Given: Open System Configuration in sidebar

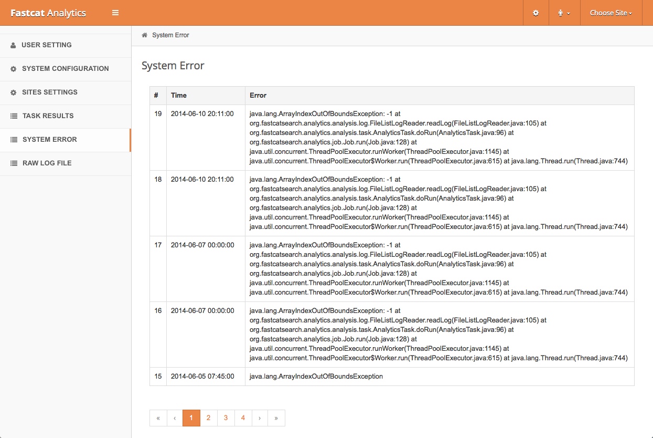Looking at the screenshot, I should pyautogui.click(x=65, y=69).
